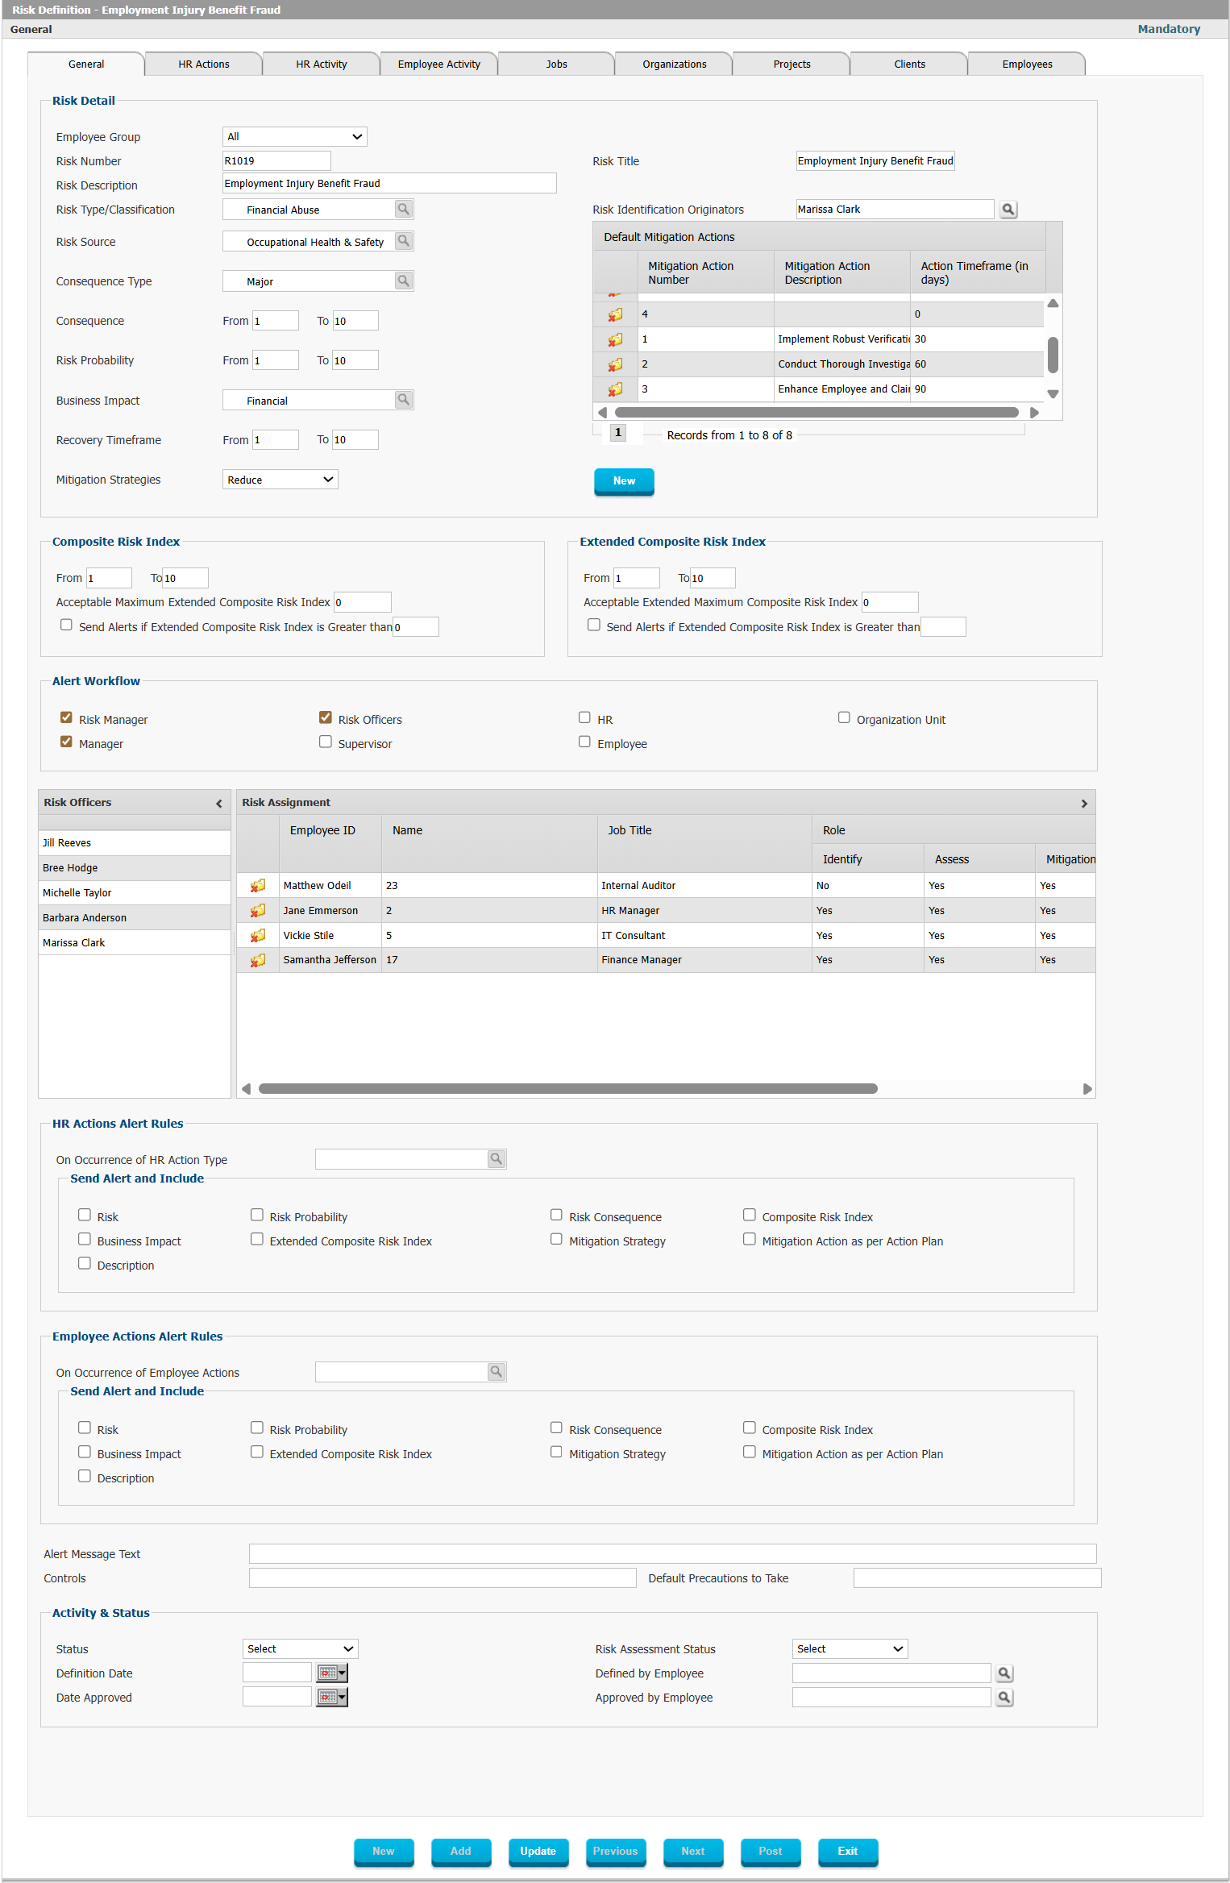The width and height of the screenshot is (1230, 1883).
Task: Click edit icon for Matthew Odeil row
Action: coord(258,886)
